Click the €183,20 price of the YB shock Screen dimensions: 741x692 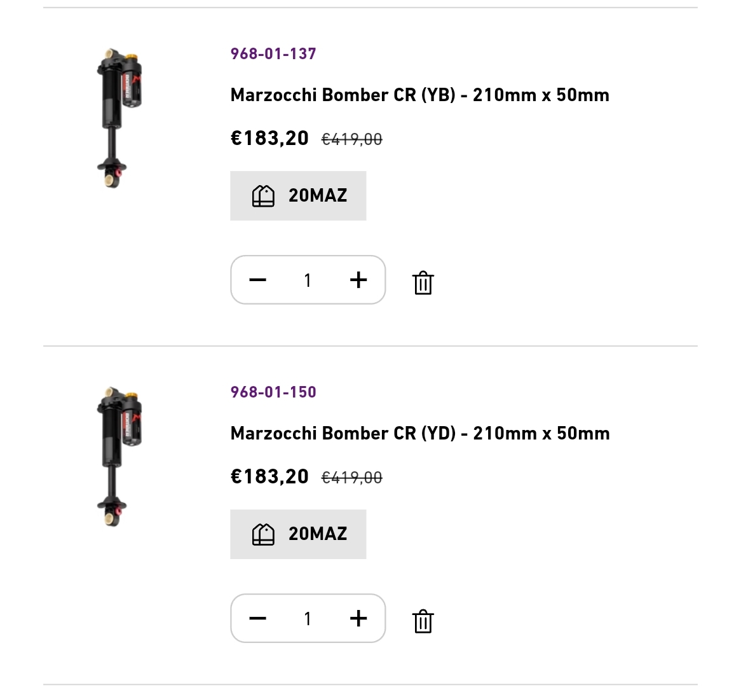269,138
